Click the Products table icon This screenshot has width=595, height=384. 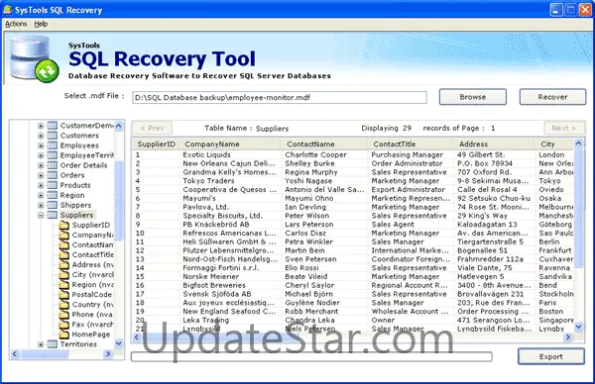tap(52, 185)
